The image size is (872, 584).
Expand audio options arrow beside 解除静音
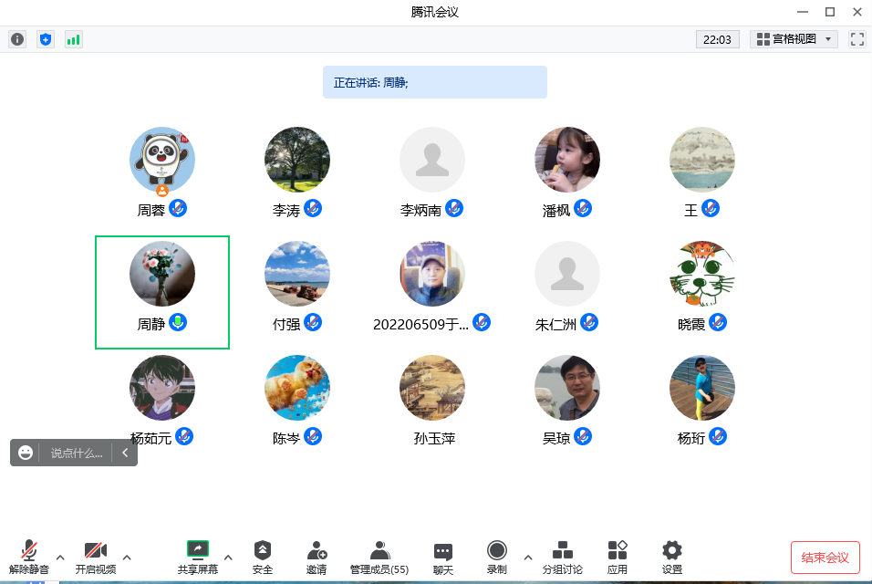click(x=60, y=557)
